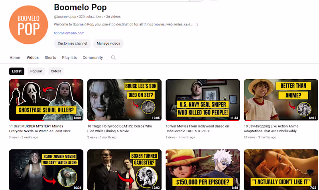This screenshot has height=190, width=319.
Task: Click the '9 views · 1 month ago' text
Action: pyautogui.click(x=180, y=137)
